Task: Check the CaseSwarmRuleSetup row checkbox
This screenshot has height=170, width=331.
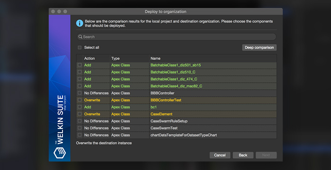Action: [x=79, y=121]
